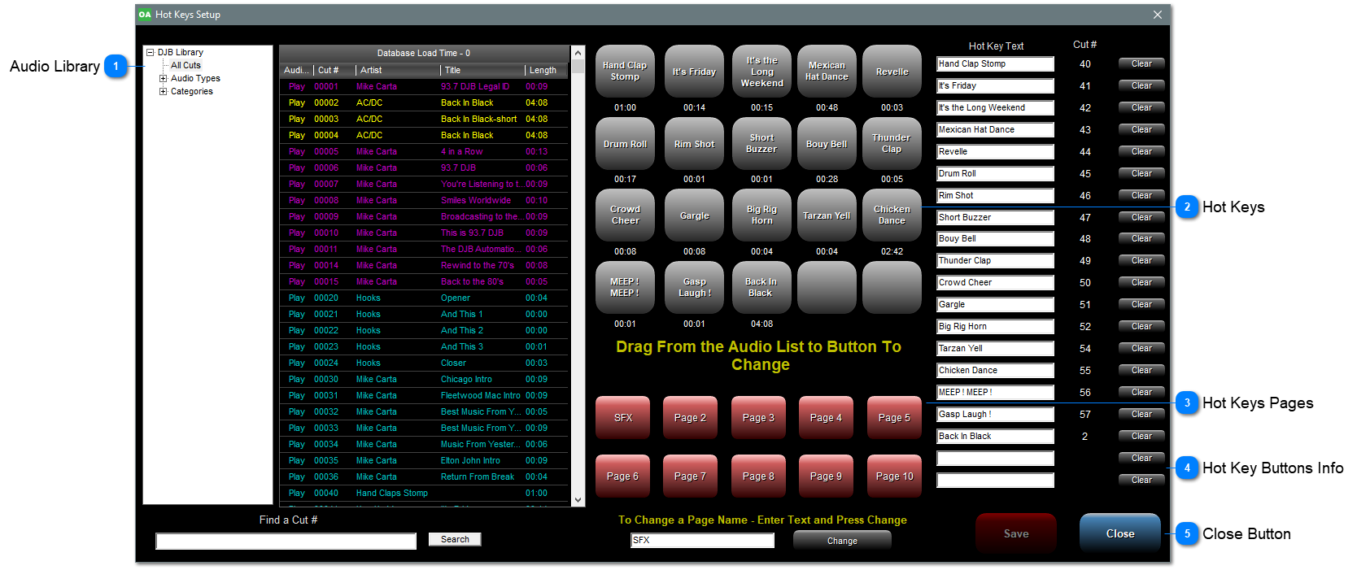Expand the Audio Types tree node
Image resolution: width=1357 pixels, height=570 pixels.
click(163, 78)
